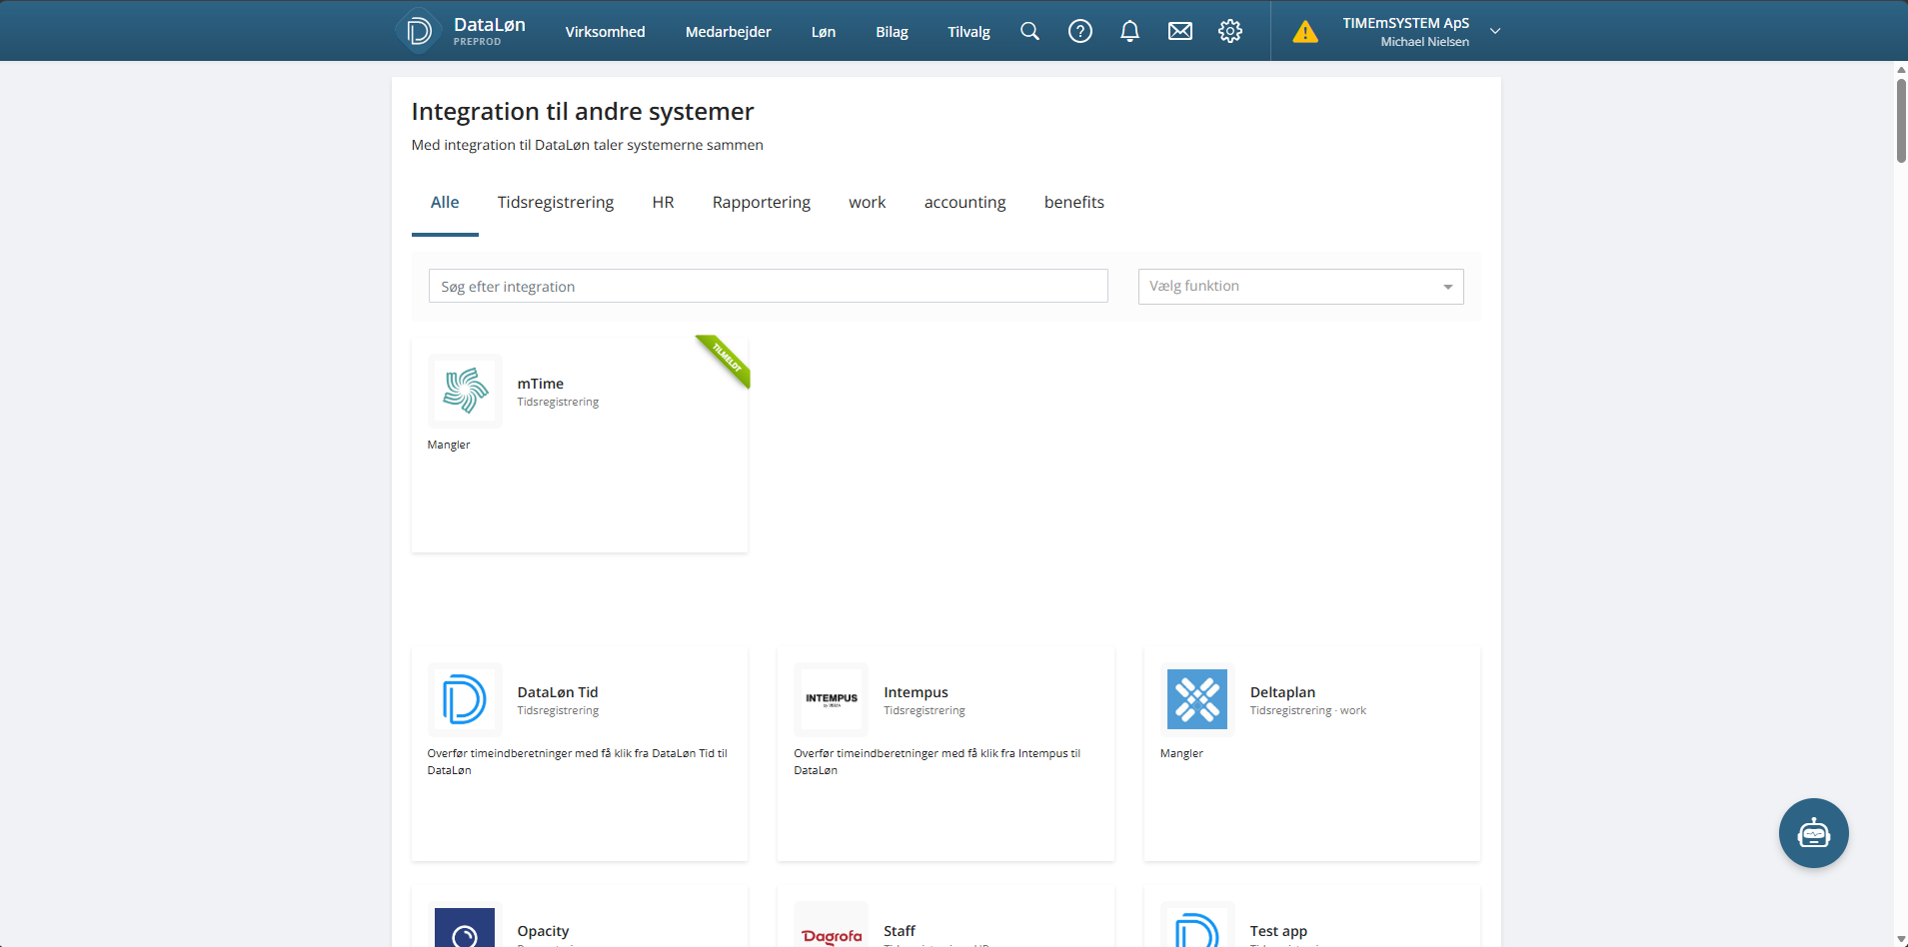Open the Bilag menu
The width and height of the screenshot is (1908, 947).
coord(892,32)
